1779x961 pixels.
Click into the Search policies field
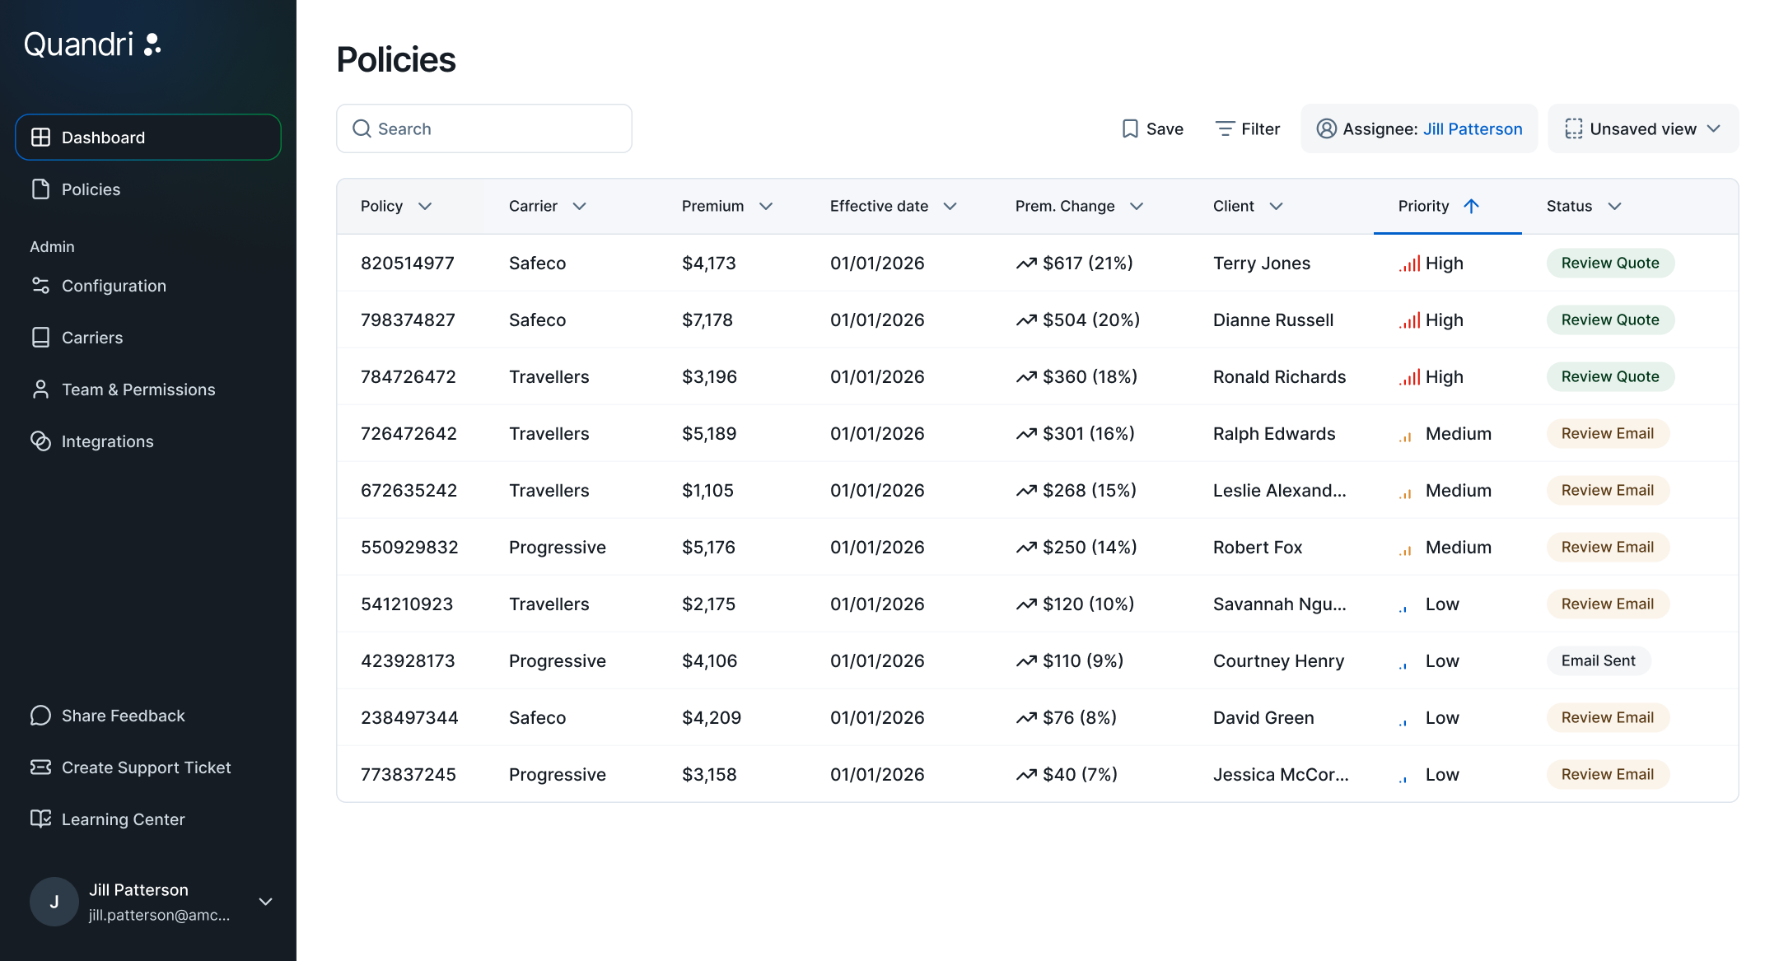click(x=484, y=129)
